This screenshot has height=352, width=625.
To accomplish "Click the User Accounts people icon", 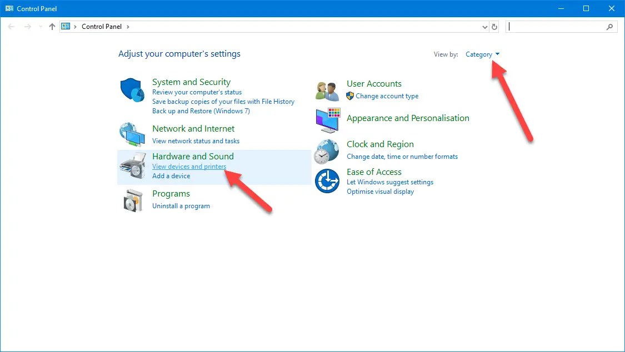I will pyautogui.click(x=327, y=90).
